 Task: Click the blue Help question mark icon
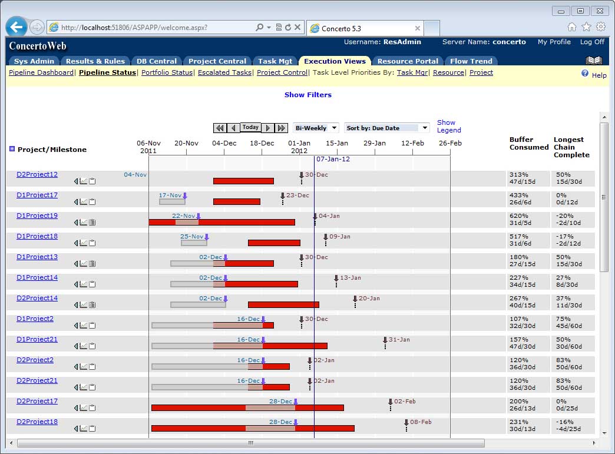coord(585,74)
